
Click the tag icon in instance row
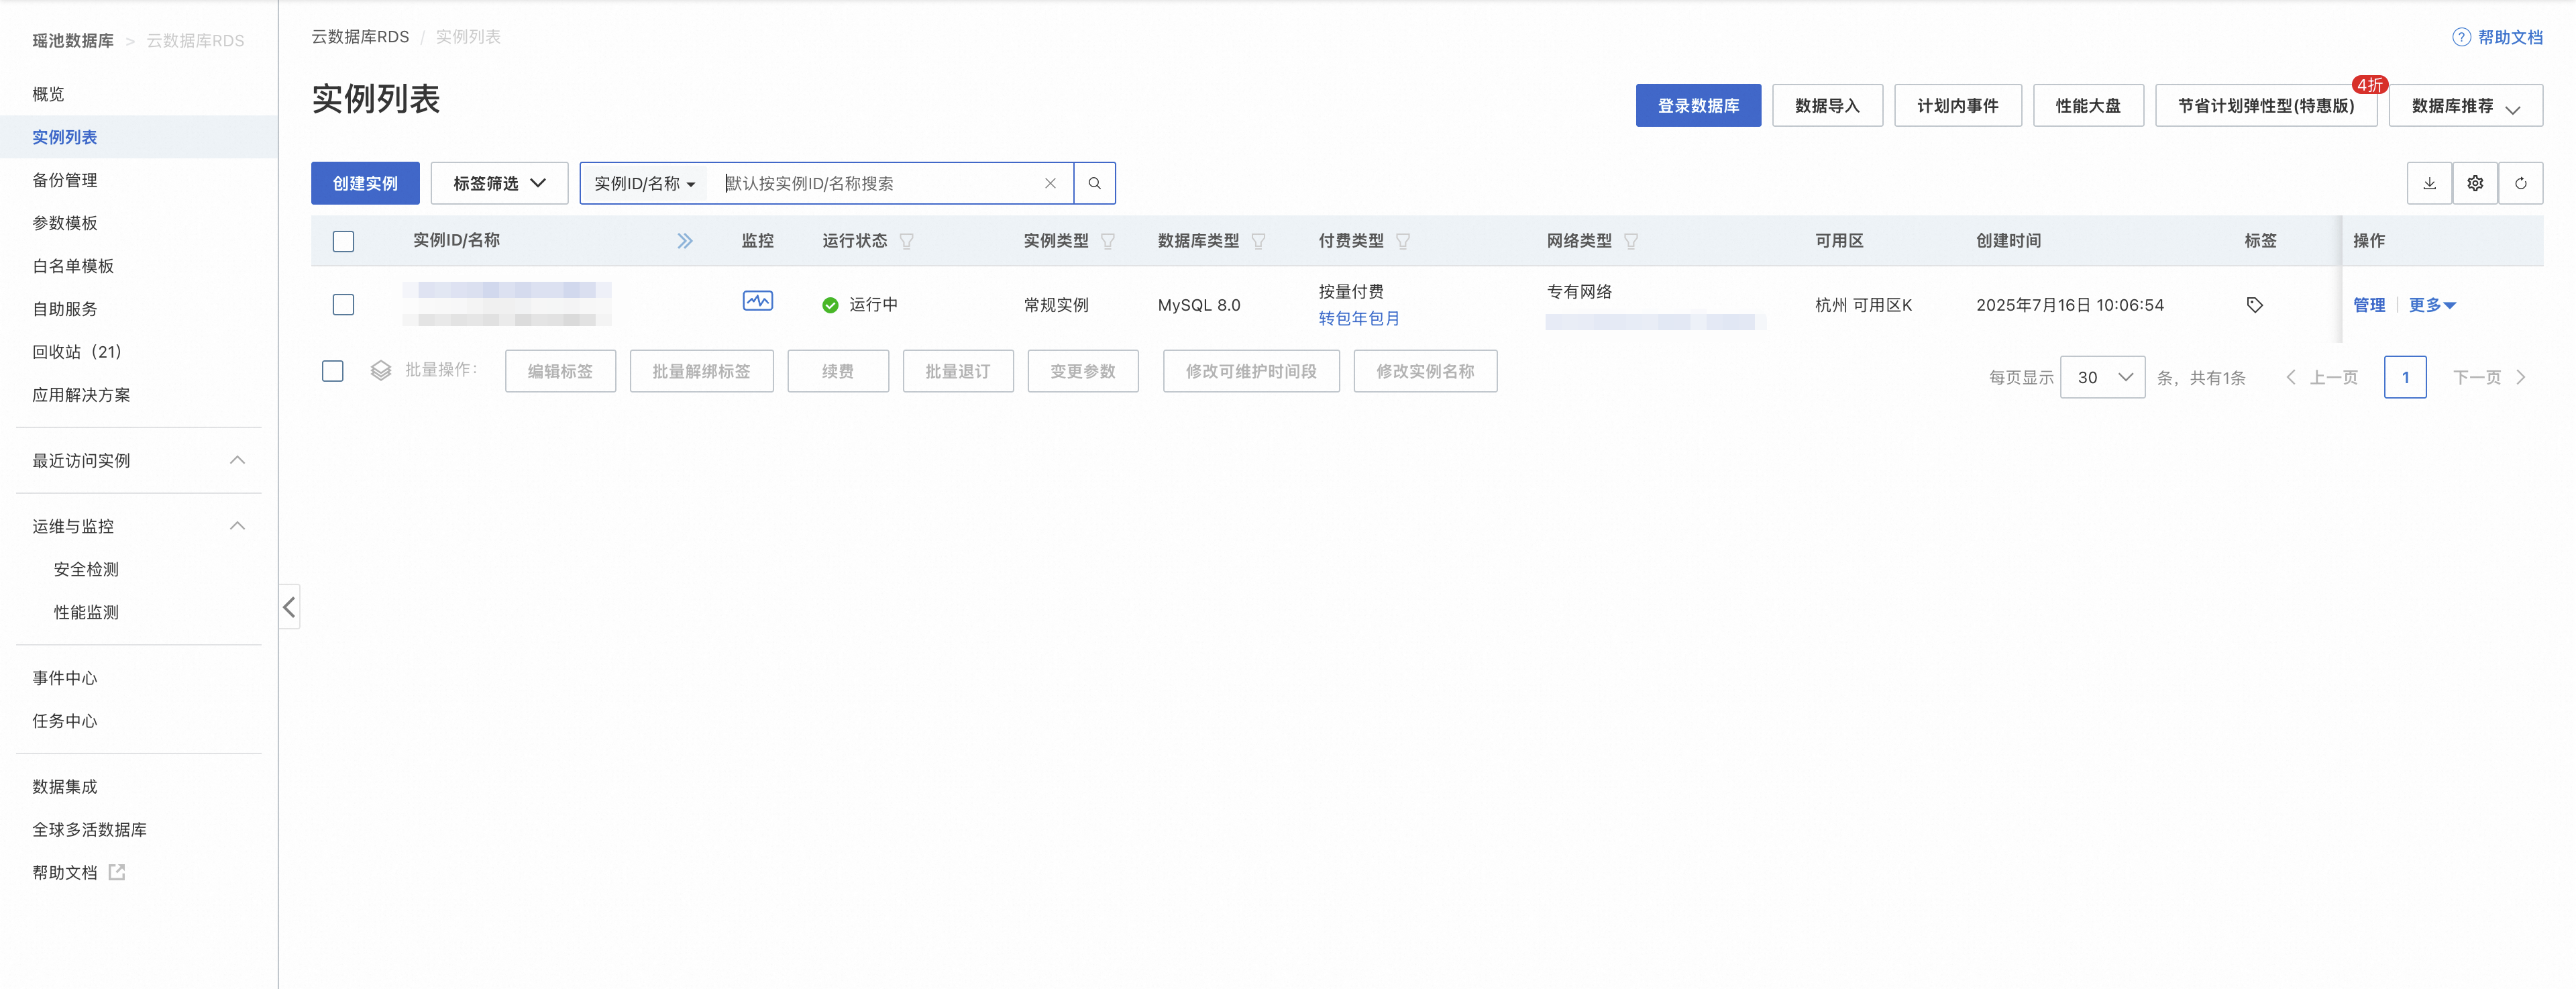pyautogui.click(x=2254, y=305)
